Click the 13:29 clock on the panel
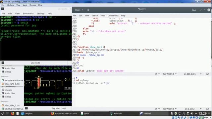The height and width of the screenshot is (119, 212). [202, 113]
